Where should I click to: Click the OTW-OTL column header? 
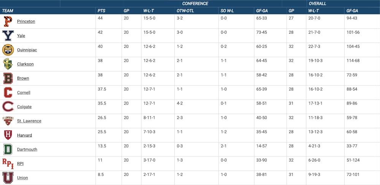point(185,11)
